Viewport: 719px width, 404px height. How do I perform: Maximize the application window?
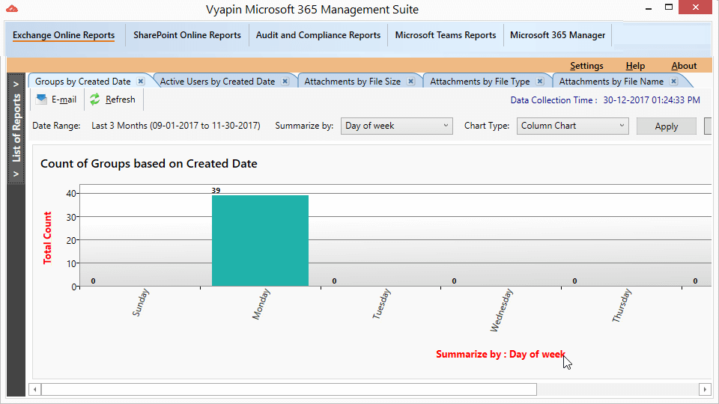coord(669,7)
